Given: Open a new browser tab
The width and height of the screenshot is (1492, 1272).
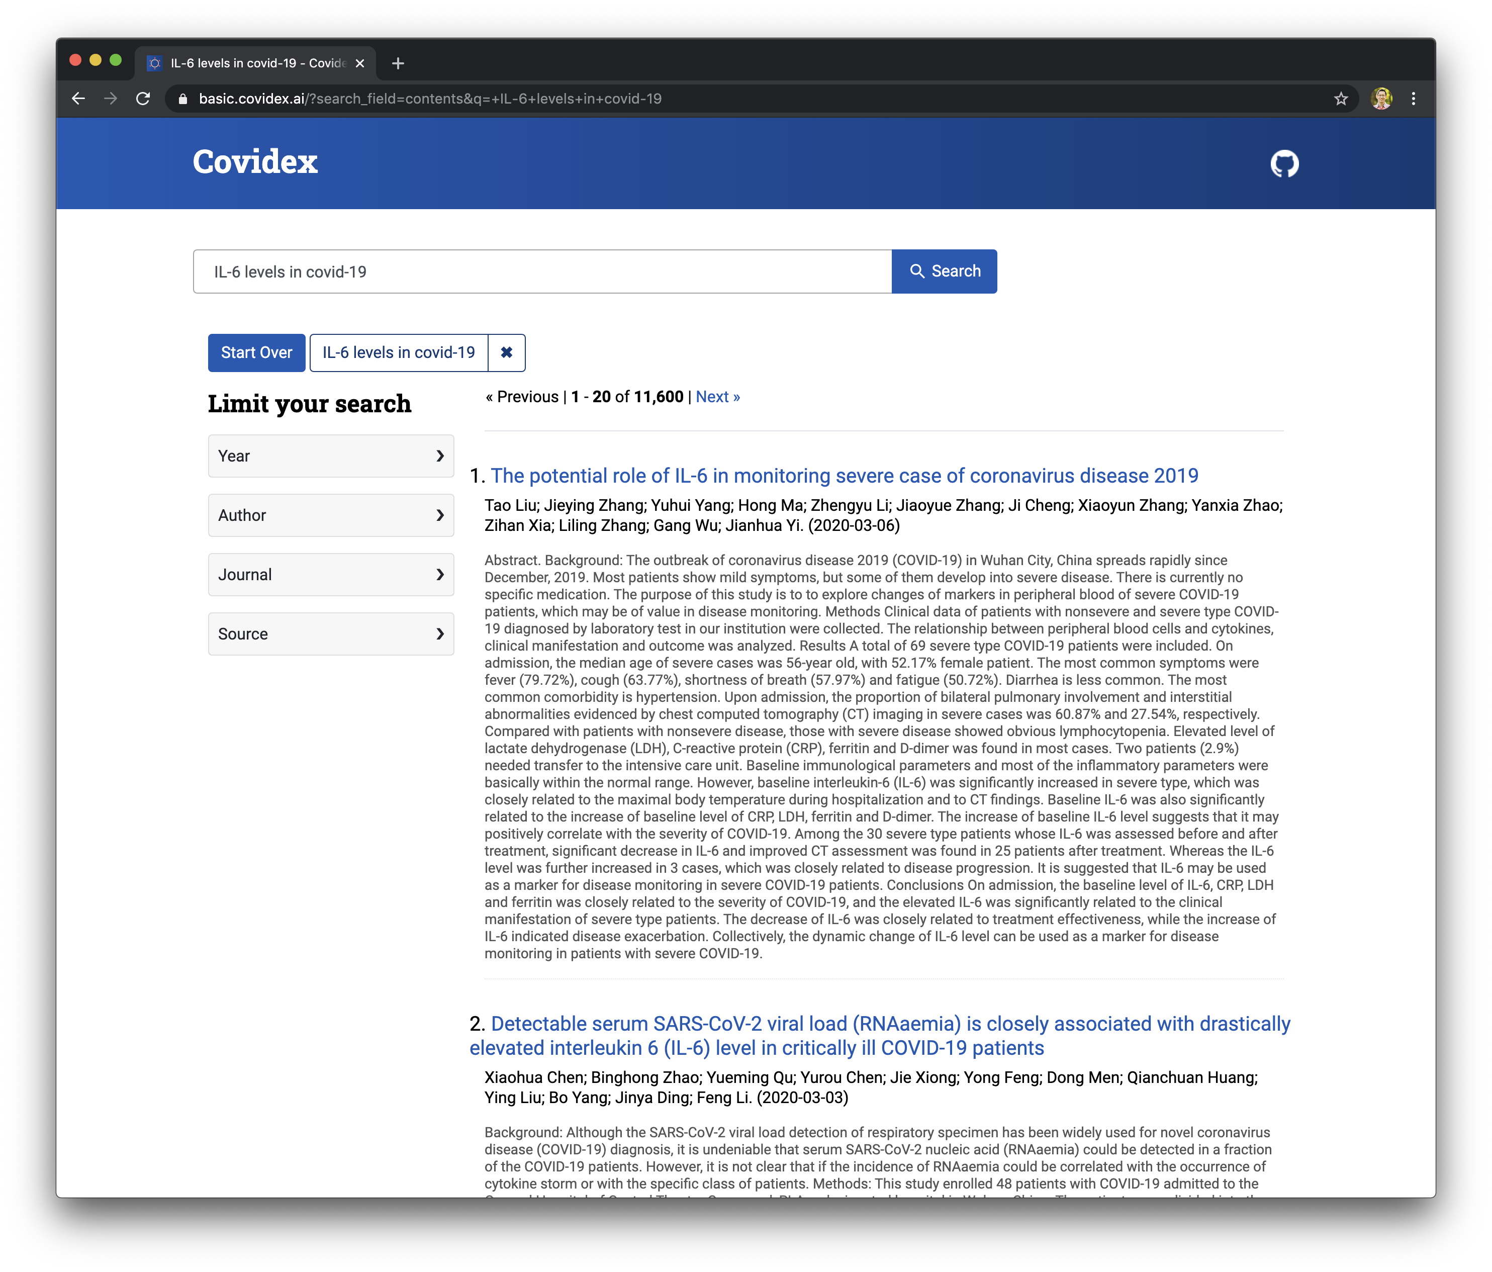Looking at the screenshot, I should tap(398, 63).
